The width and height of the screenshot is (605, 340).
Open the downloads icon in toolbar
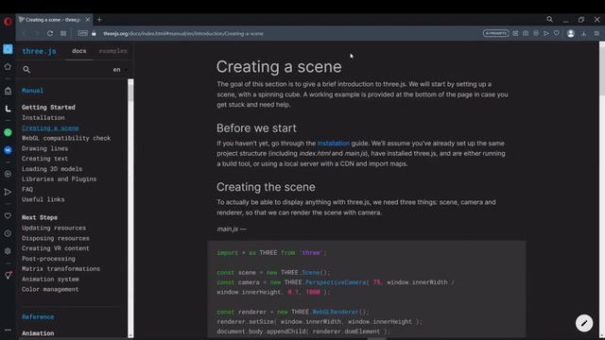pos(584,34)
